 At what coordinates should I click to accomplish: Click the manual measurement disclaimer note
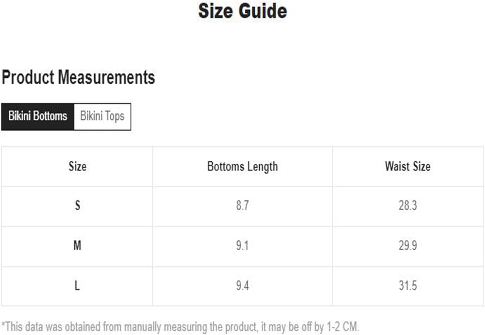[180, 327]
